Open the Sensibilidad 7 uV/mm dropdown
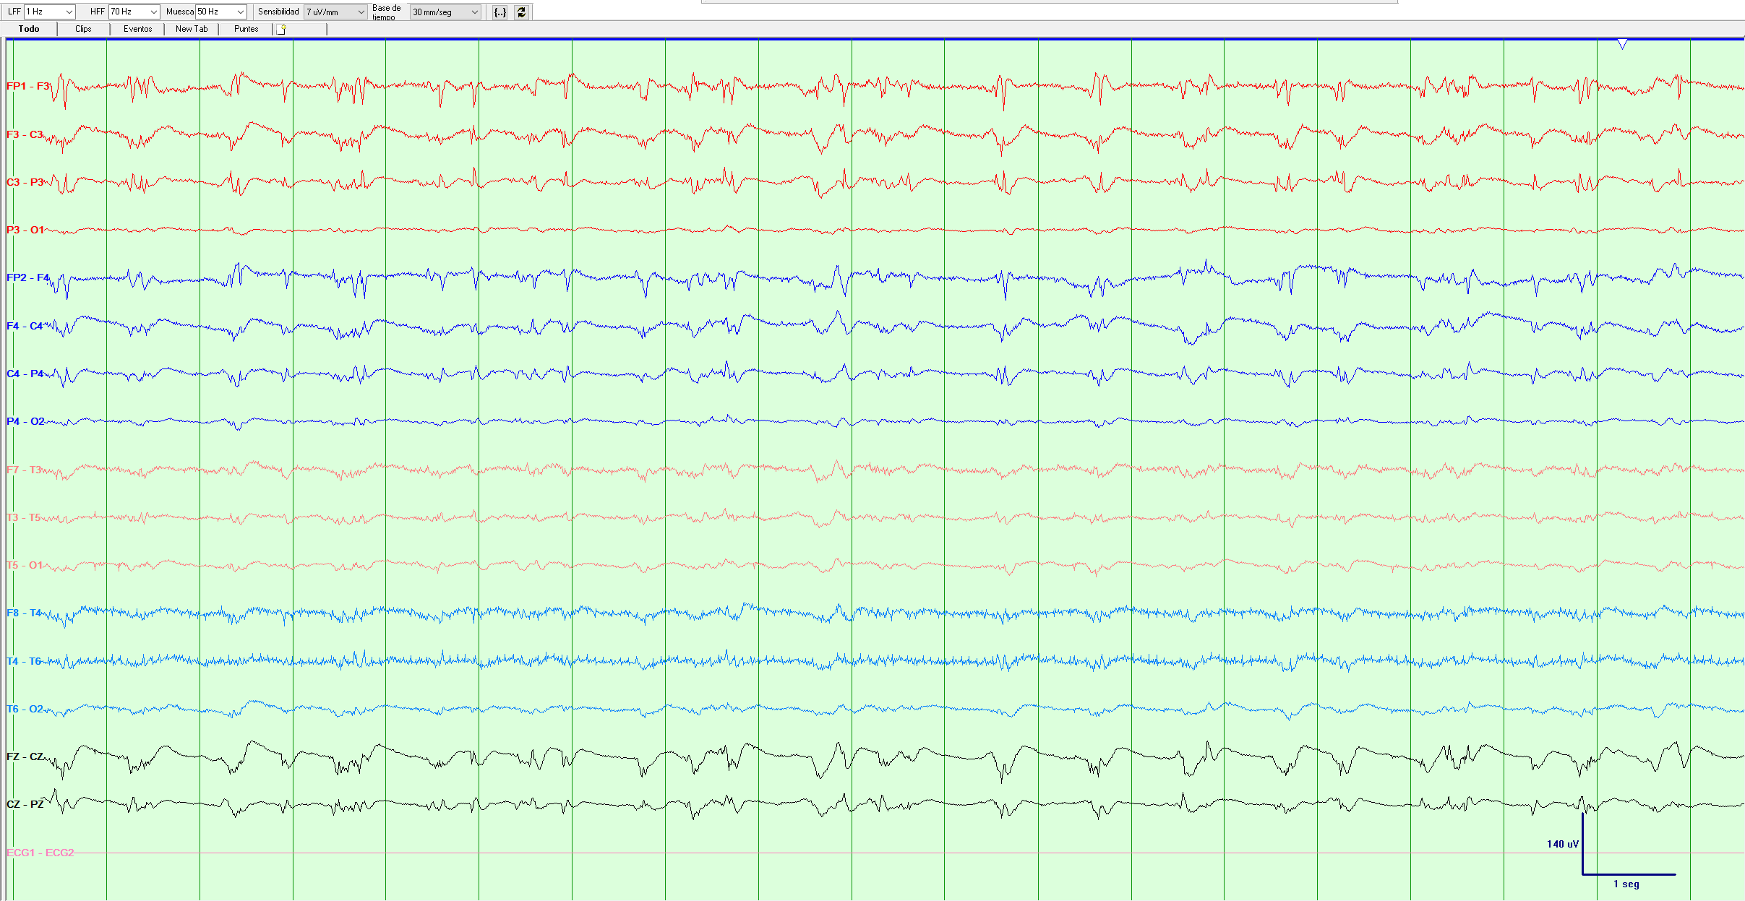Image resolution: width=1745 pixels, height=901 pixels. (335, 12)
